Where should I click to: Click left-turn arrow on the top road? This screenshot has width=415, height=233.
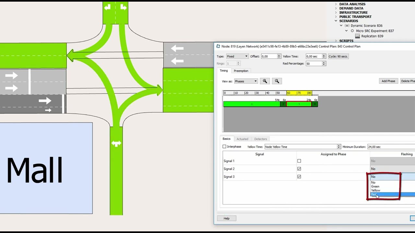pyautogui.click(x=108, y=7)
